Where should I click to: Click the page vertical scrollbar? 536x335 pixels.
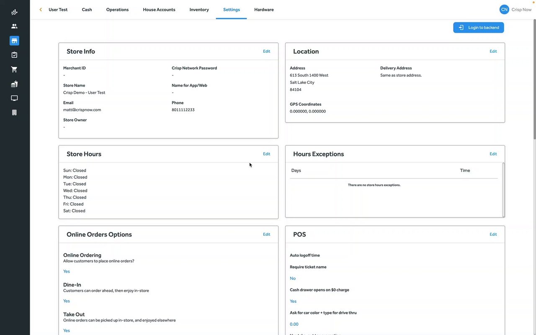(x=534, y=84)
